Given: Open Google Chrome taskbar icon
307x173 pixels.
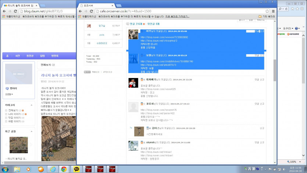Looking at the screenshot, I should pos(64,169).
